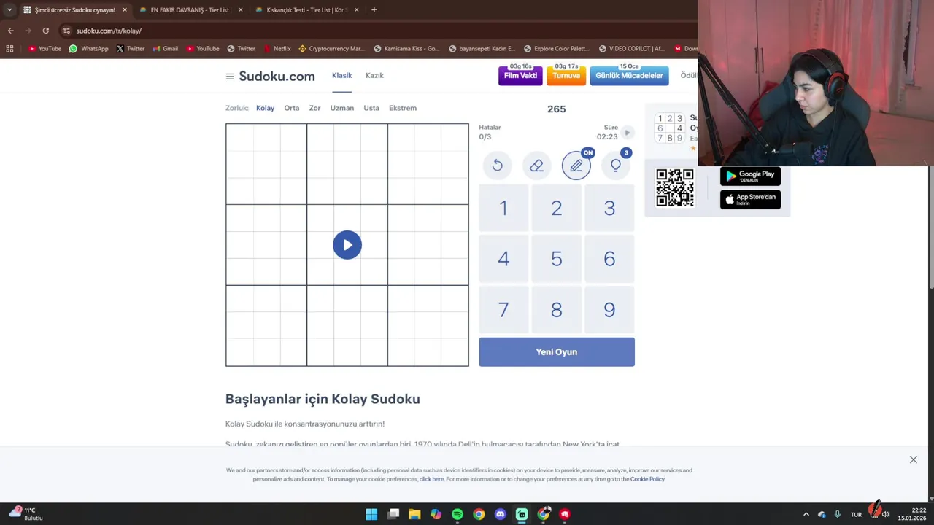Click the Sudoku.com logo

tap(277, 77)
